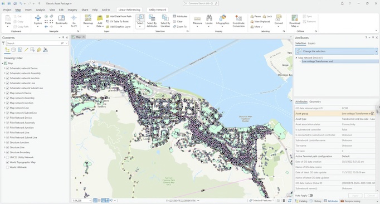Switch to Layers tab in Attributes pane

[311, 43]
